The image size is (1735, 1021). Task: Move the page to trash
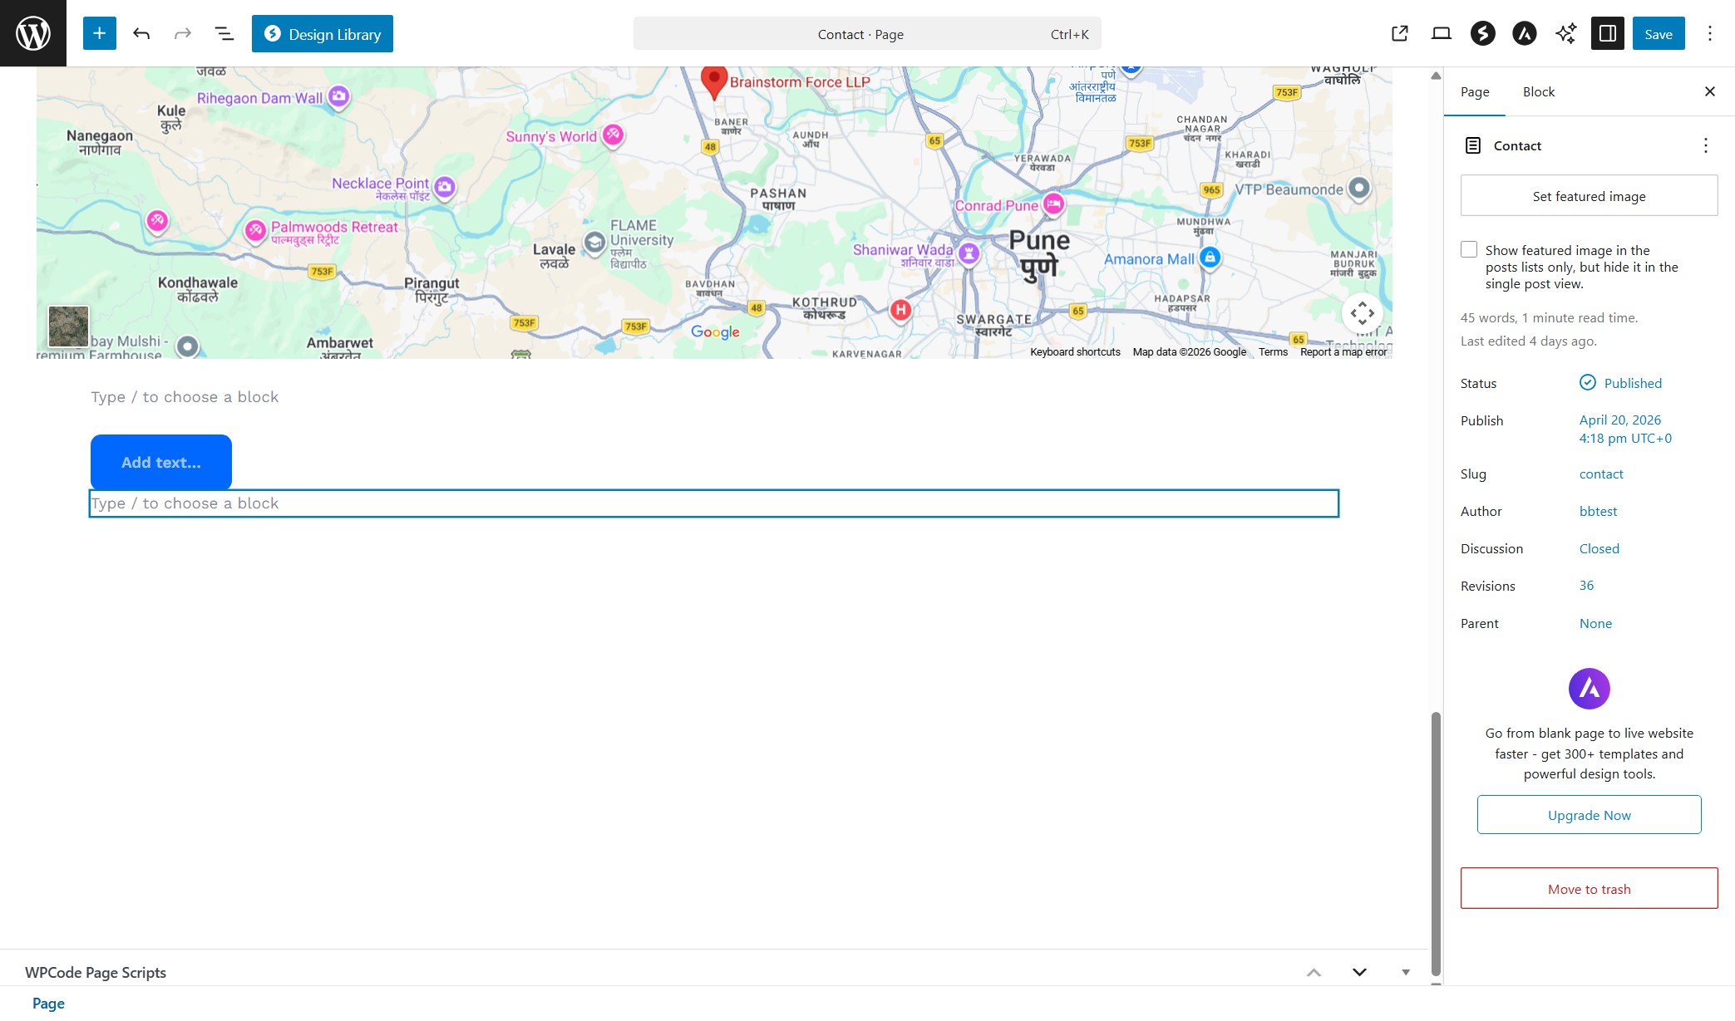pyautogui.click(x=1590, y=889)
